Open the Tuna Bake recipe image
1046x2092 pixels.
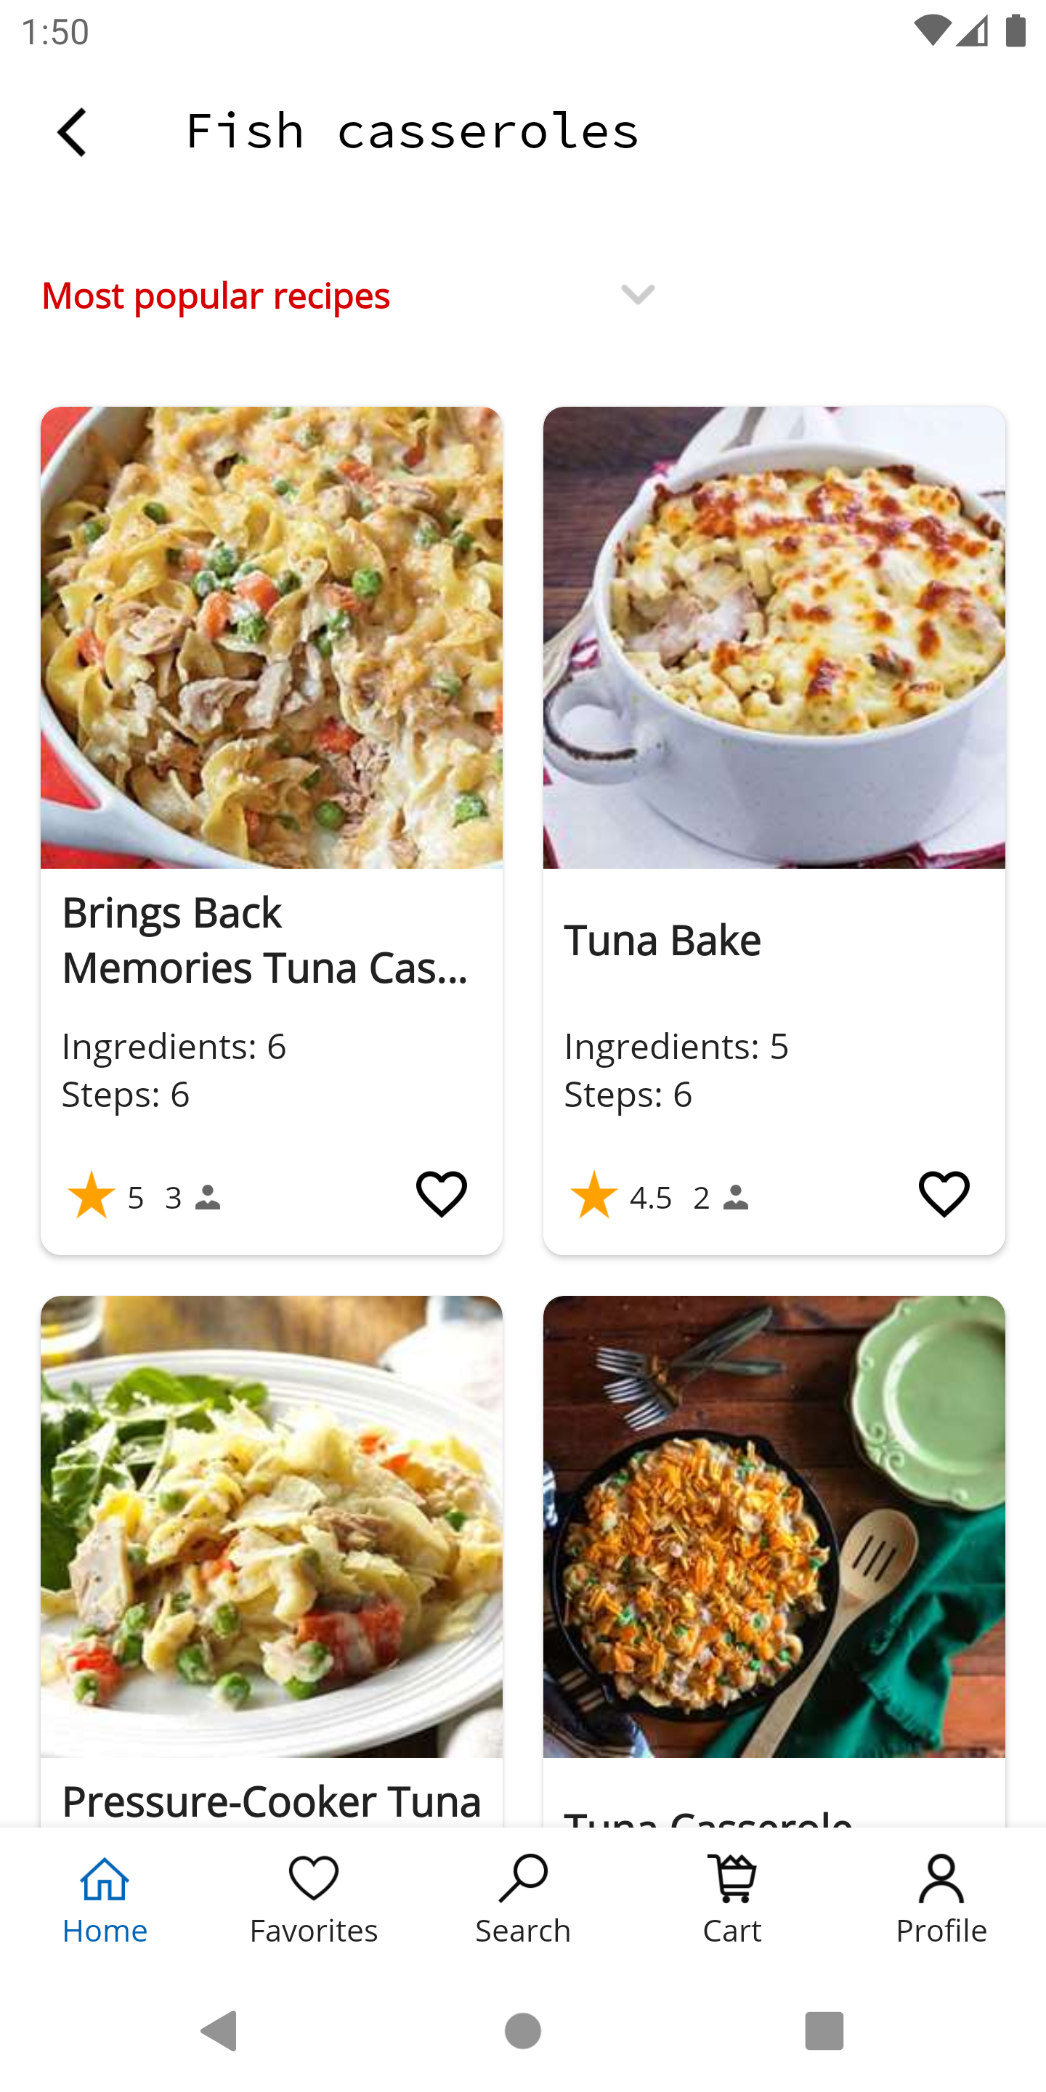point(774,638)
